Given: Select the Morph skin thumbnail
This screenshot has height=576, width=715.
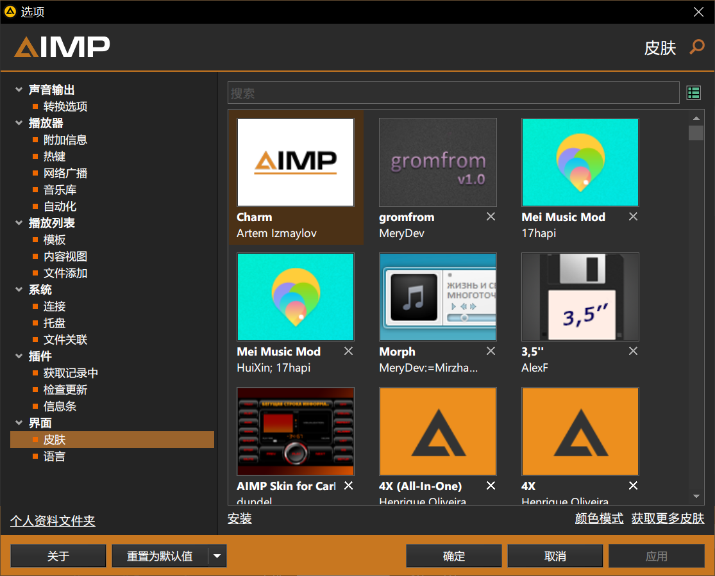Looking at the screenshot, I should [x=438, y=297].
